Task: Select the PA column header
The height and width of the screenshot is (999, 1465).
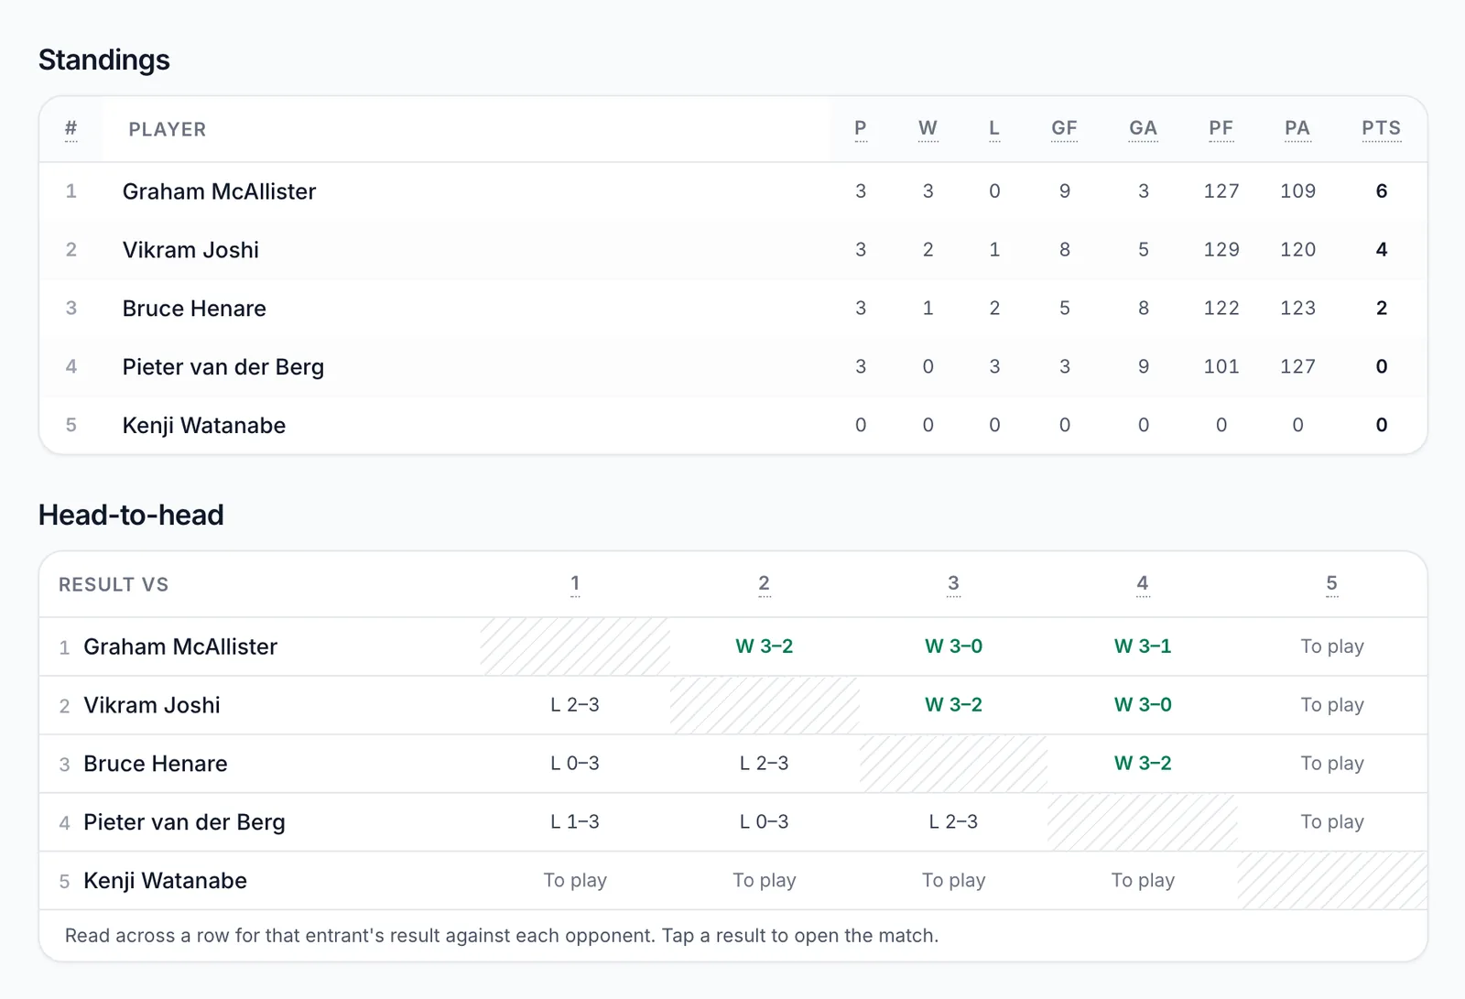Action: (x=1297, y=129)
